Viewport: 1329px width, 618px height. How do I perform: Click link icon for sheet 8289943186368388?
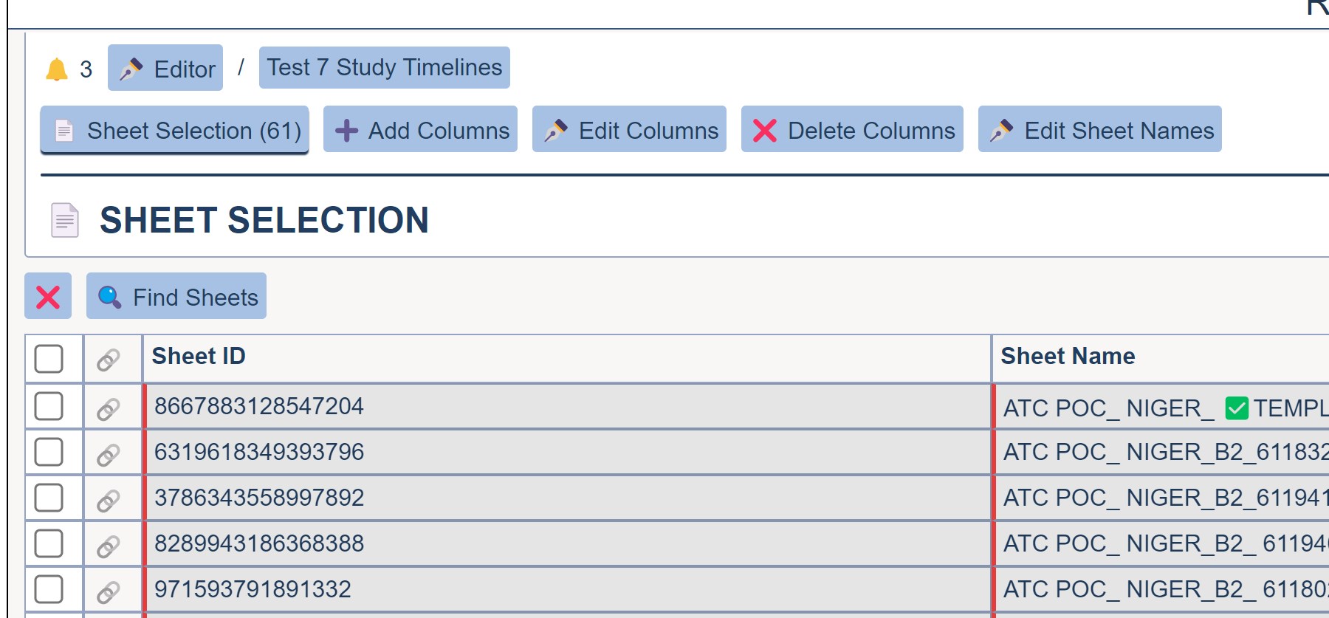(109, 546)
